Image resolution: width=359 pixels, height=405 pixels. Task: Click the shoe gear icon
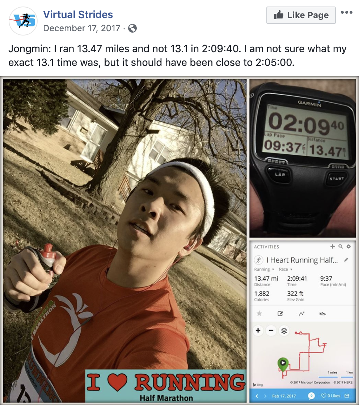(322, 314)
